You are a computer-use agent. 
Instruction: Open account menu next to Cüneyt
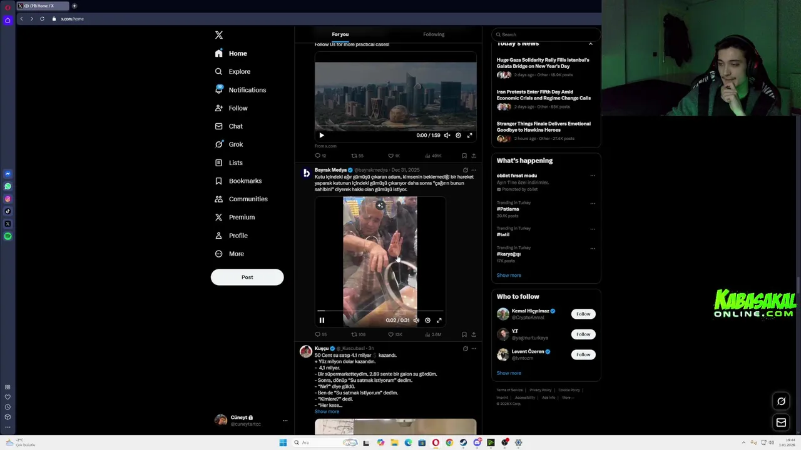click(285, 421)
